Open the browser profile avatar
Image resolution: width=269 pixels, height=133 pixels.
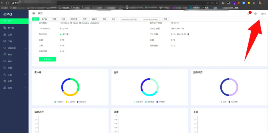coord(260,3)
